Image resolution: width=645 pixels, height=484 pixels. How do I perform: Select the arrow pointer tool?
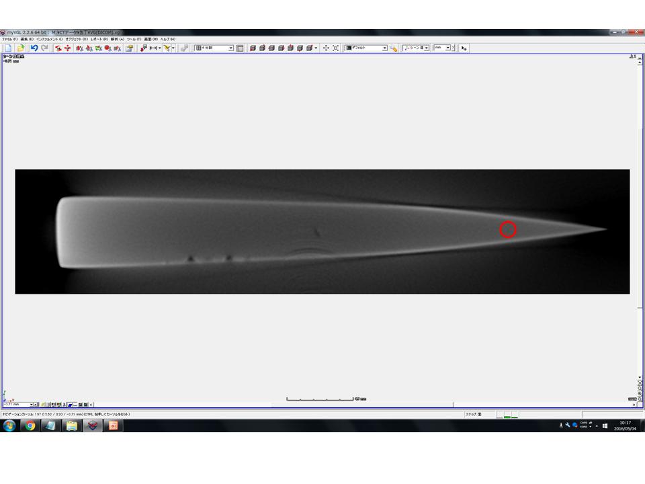(464, 48)
